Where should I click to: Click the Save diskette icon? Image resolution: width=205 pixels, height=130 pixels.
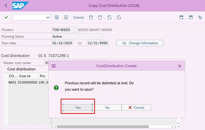click(x=57, y=17)
